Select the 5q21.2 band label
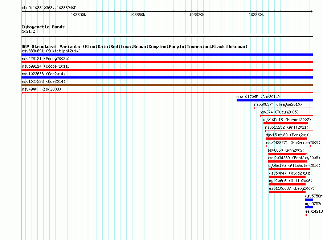This screenshot has width=323, height=240. 28,31
